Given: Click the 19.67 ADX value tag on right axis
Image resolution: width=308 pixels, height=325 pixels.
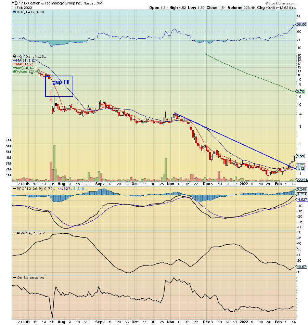Looking at the screenshot, I should 301,267.
